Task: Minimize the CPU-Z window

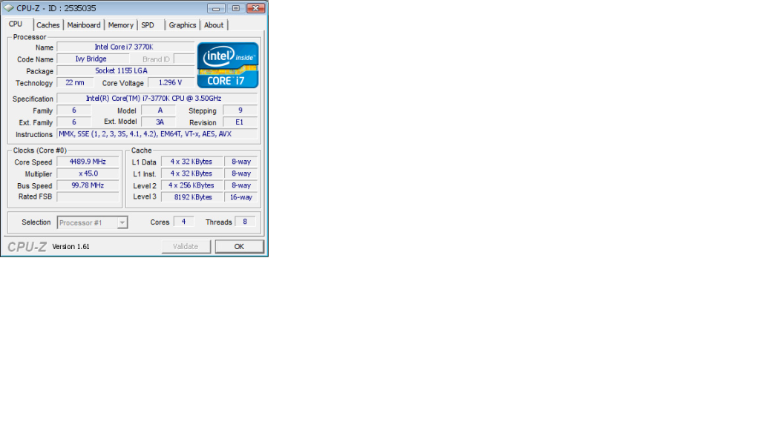Action: (x=216, y=8)
